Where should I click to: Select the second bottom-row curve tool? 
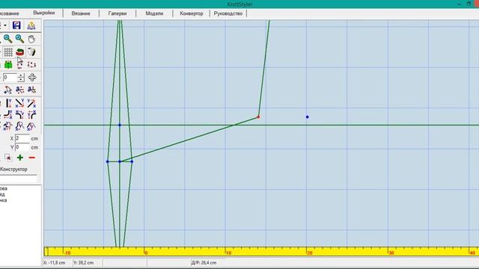tap(20, 126)
